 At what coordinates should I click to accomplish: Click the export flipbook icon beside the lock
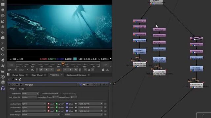[x=107, y=70]
